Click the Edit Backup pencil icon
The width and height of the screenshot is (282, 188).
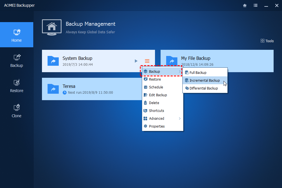click(145, 95)
